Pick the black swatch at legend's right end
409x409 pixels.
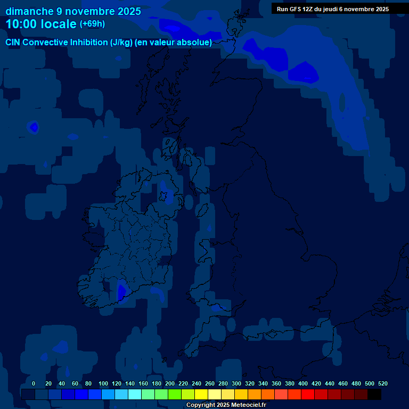[x=374, y=395]
